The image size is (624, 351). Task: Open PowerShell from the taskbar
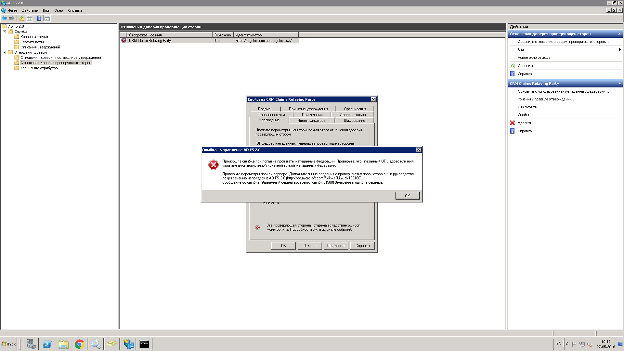[x=47, y=344]
